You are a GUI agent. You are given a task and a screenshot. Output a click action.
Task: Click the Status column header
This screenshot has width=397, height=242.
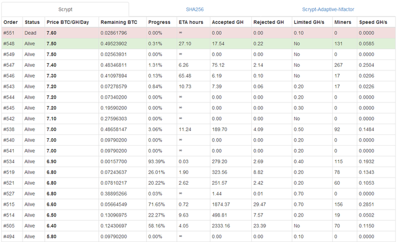click(32, 22)
